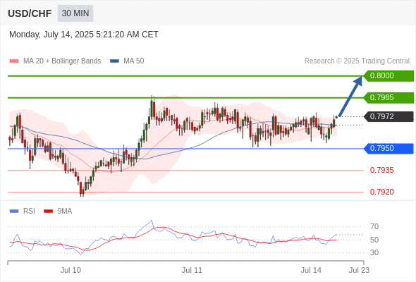Click the Jul 23 date marker
Viewport: 416px width, 282px height.
[x=359, y=270]
